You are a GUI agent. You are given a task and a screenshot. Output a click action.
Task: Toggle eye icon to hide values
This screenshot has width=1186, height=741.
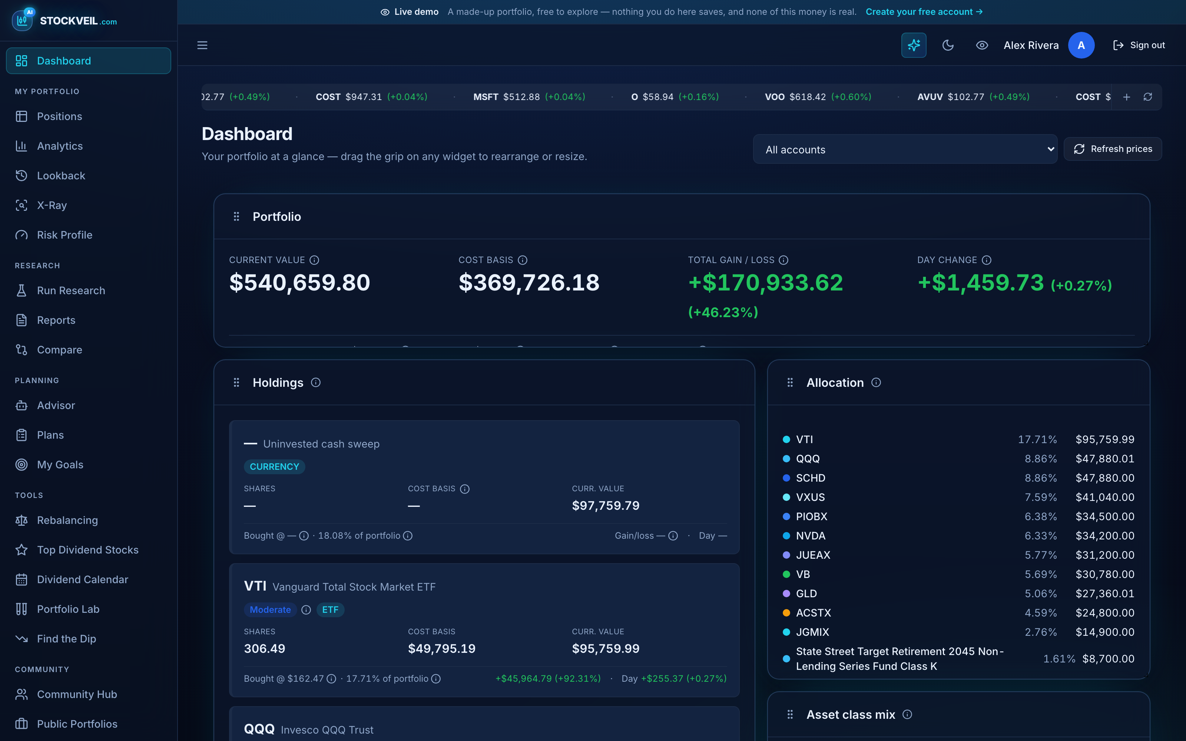tap(982, 45)
